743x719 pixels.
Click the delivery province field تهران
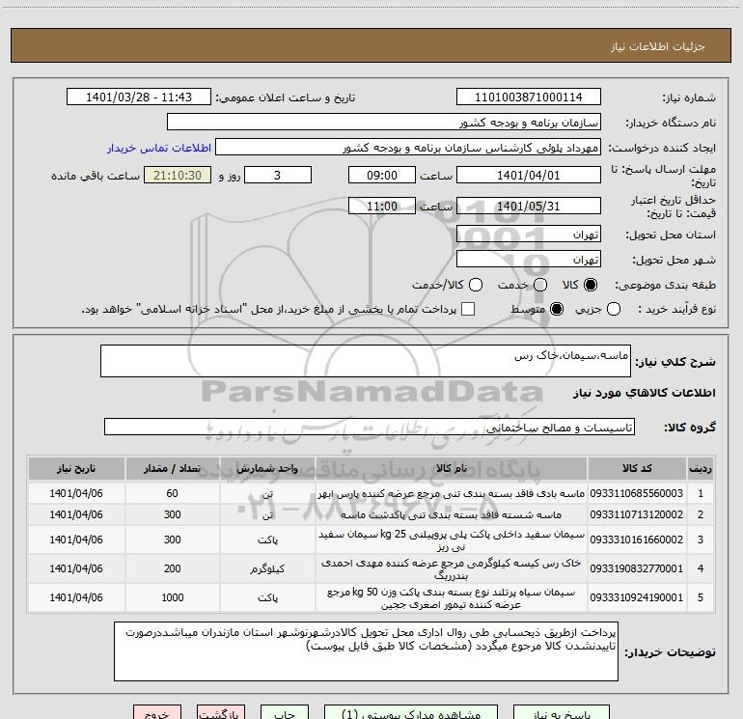pos(529,235)
